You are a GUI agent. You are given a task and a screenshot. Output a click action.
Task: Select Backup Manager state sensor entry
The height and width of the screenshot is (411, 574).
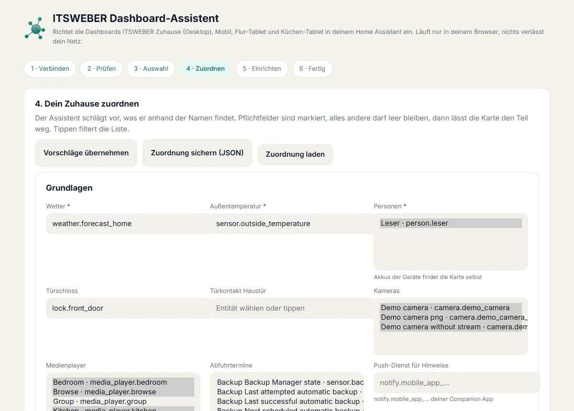point(290,382)
